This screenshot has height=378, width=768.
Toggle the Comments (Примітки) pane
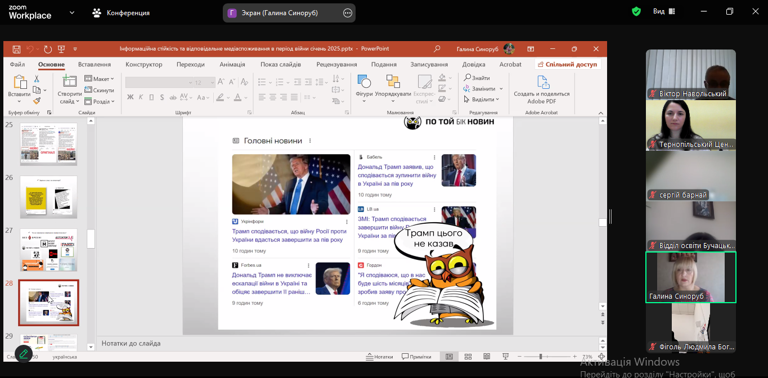tap(416, 357)
